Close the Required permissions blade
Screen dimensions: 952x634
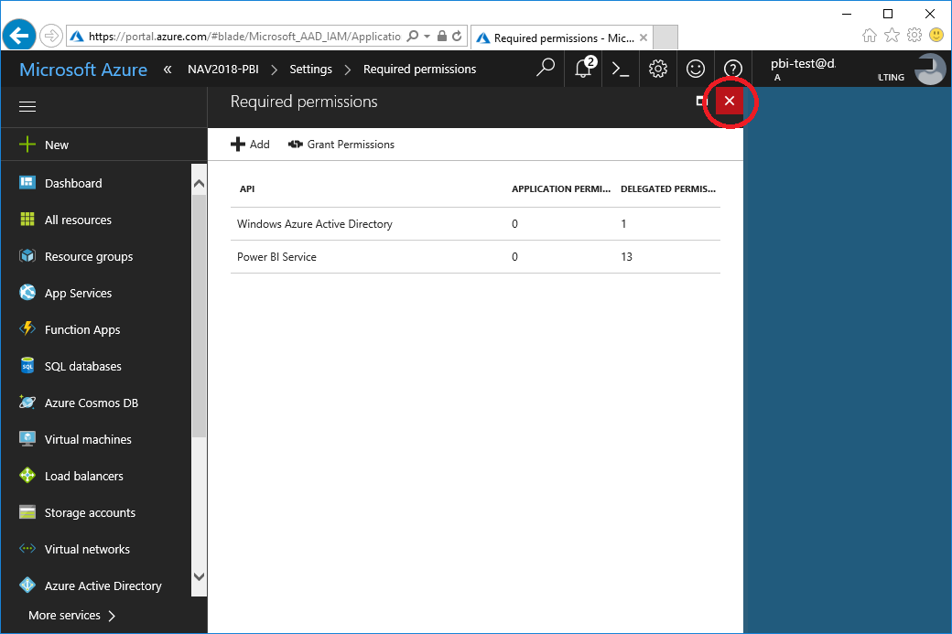(x=730, y=101)
